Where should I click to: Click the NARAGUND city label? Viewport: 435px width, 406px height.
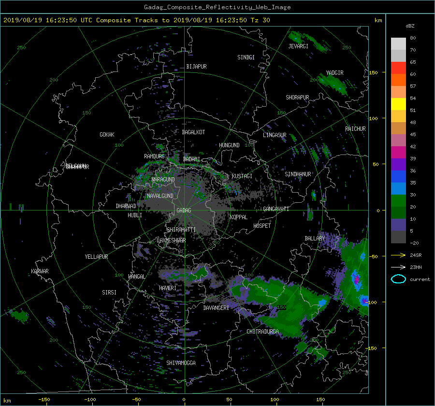coord(163,180)
